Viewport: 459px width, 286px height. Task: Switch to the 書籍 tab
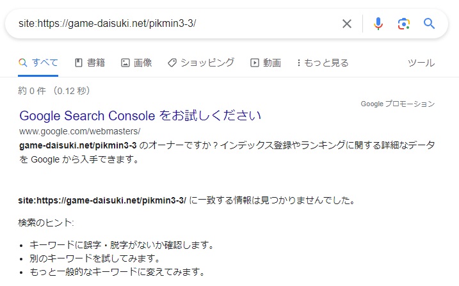(90, 63)
